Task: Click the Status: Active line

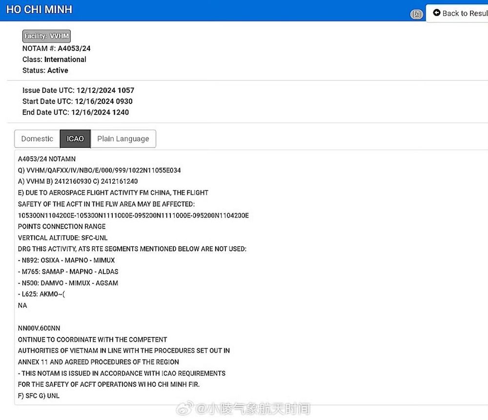Action: 45,70
